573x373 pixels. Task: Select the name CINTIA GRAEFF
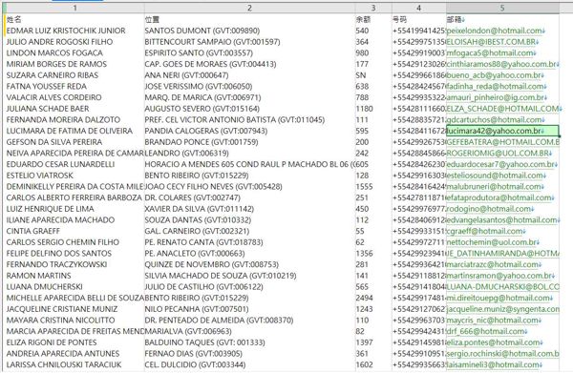pyautogui.click(x=32, y=231)
